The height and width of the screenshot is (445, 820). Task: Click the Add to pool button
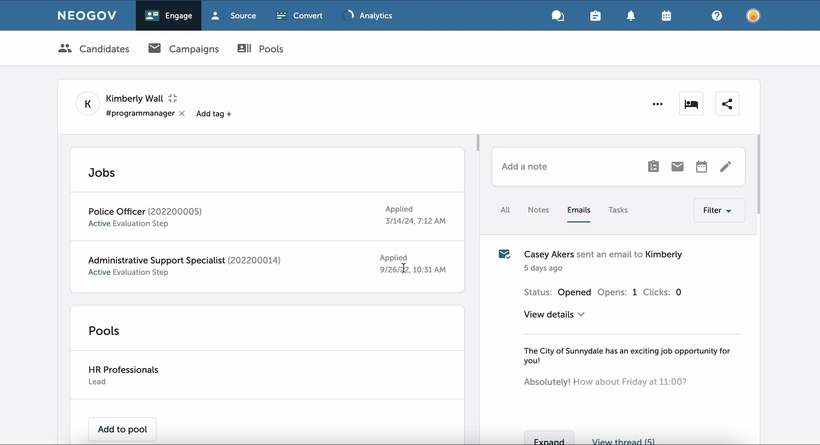point(122,429)
